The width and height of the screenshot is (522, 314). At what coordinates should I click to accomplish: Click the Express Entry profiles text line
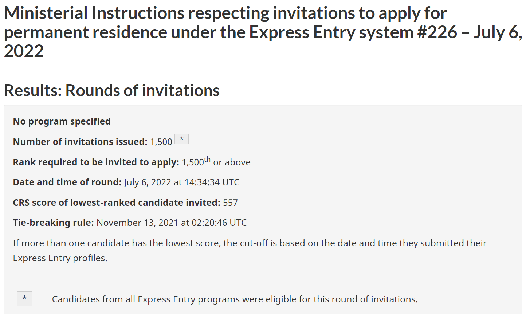60,258
